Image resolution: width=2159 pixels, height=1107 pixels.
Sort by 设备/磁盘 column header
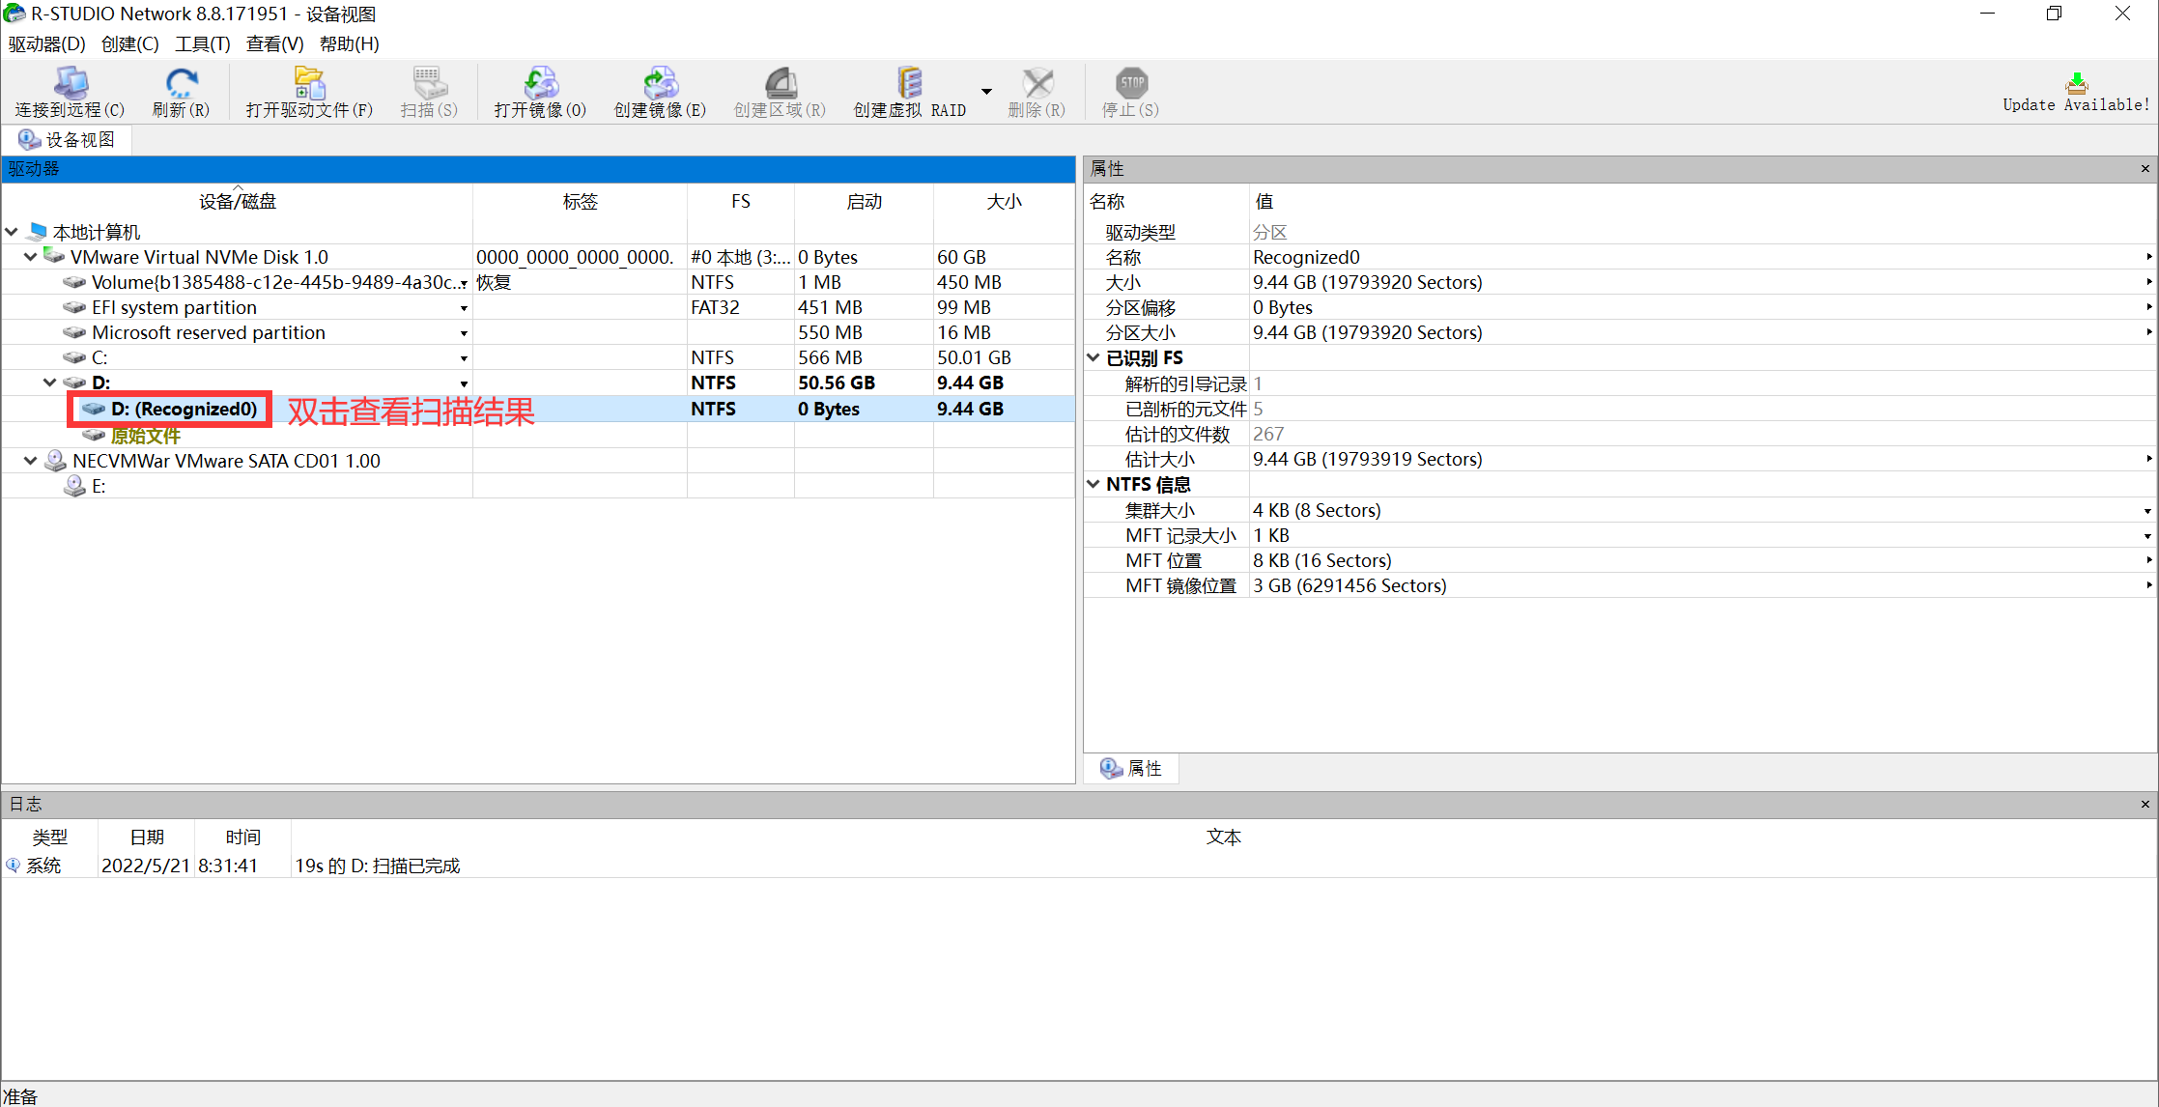point(238,202)
